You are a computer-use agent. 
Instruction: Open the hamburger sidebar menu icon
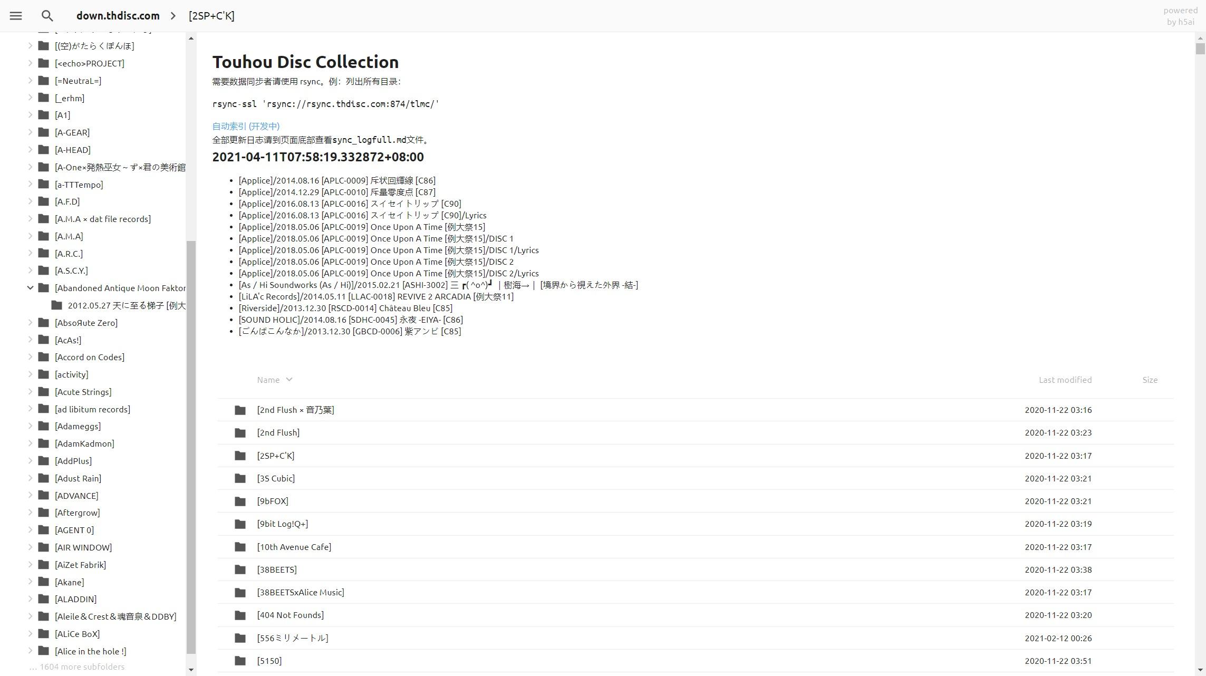click(x=16, y=16)
